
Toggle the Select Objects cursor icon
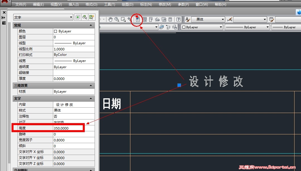point(85,17)
